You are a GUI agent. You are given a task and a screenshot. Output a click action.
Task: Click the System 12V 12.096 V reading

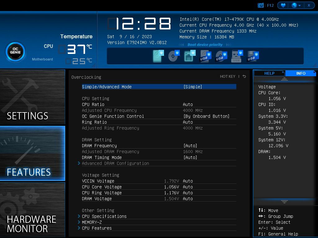click(x=278, y=146)
